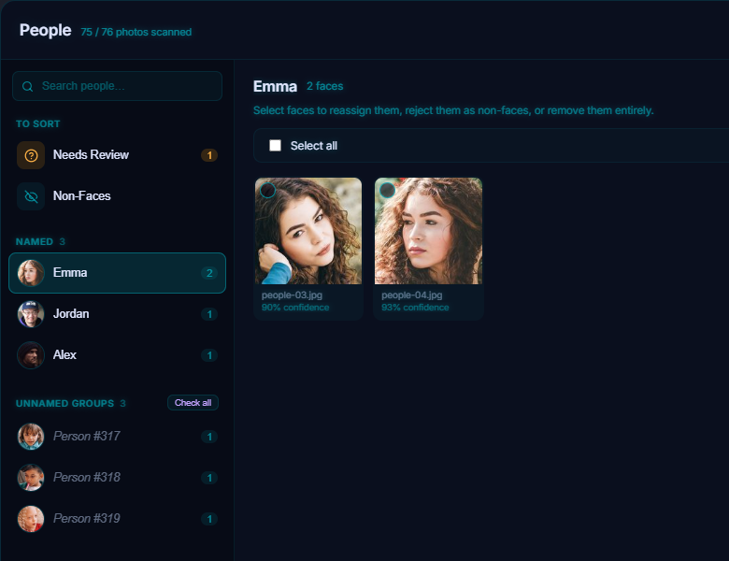The image size is (729, 561).
Task: Click Person #318 count badge
Action: (209, 478)
